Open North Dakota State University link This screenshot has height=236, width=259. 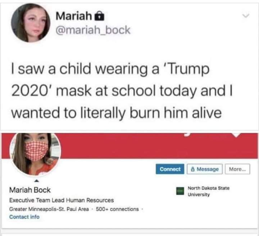pyautogui.click(x=208, y=191)
